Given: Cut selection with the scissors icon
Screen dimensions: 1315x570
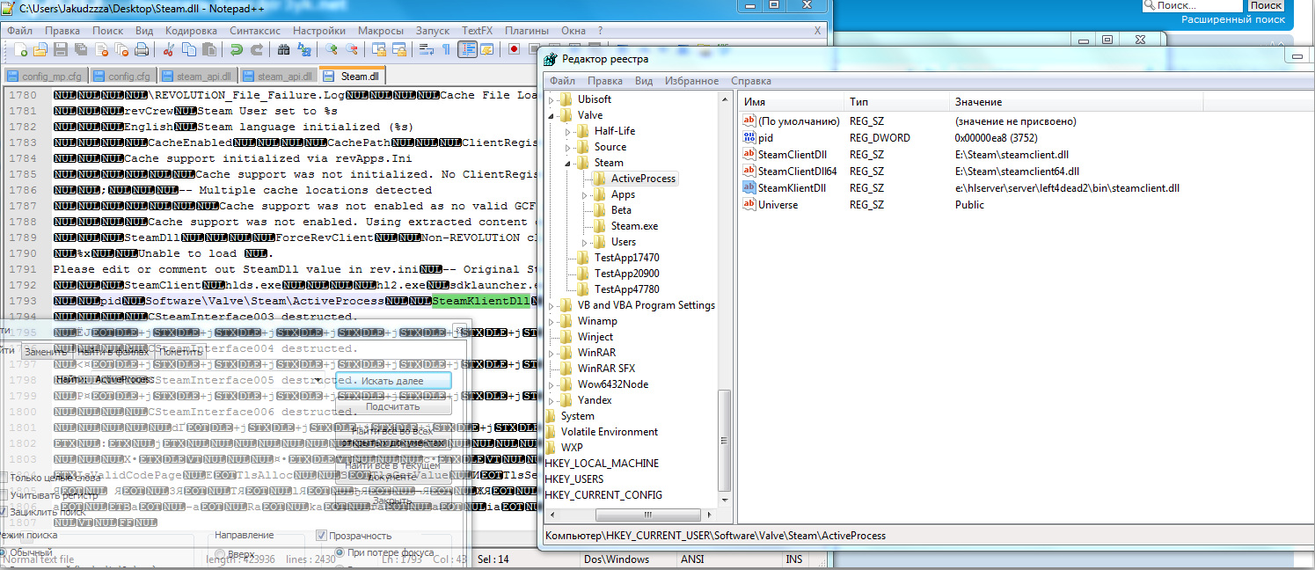Looking at the screenshot, I should click(168, 49).
